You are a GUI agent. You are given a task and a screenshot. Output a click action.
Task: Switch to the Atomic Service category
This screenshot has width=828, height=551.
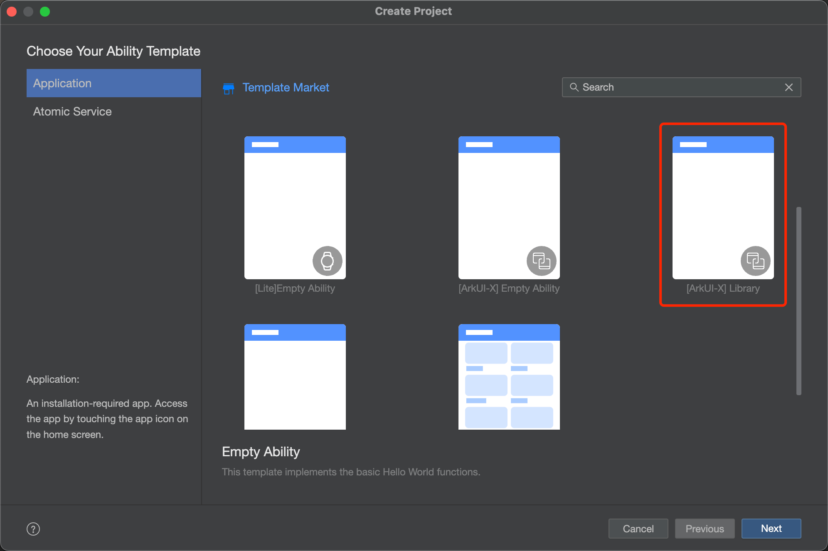[x=72, y=111]
